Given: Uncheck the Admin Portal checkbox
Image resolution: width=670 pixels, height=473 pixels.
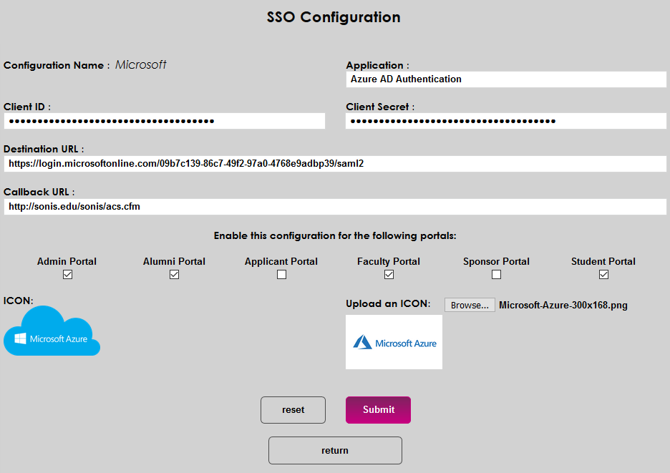Looking at the screenshot, I should tap(67, 274).
